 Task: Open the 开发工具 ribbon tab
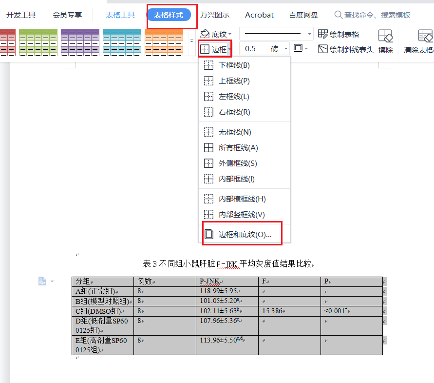pos(21,15)
